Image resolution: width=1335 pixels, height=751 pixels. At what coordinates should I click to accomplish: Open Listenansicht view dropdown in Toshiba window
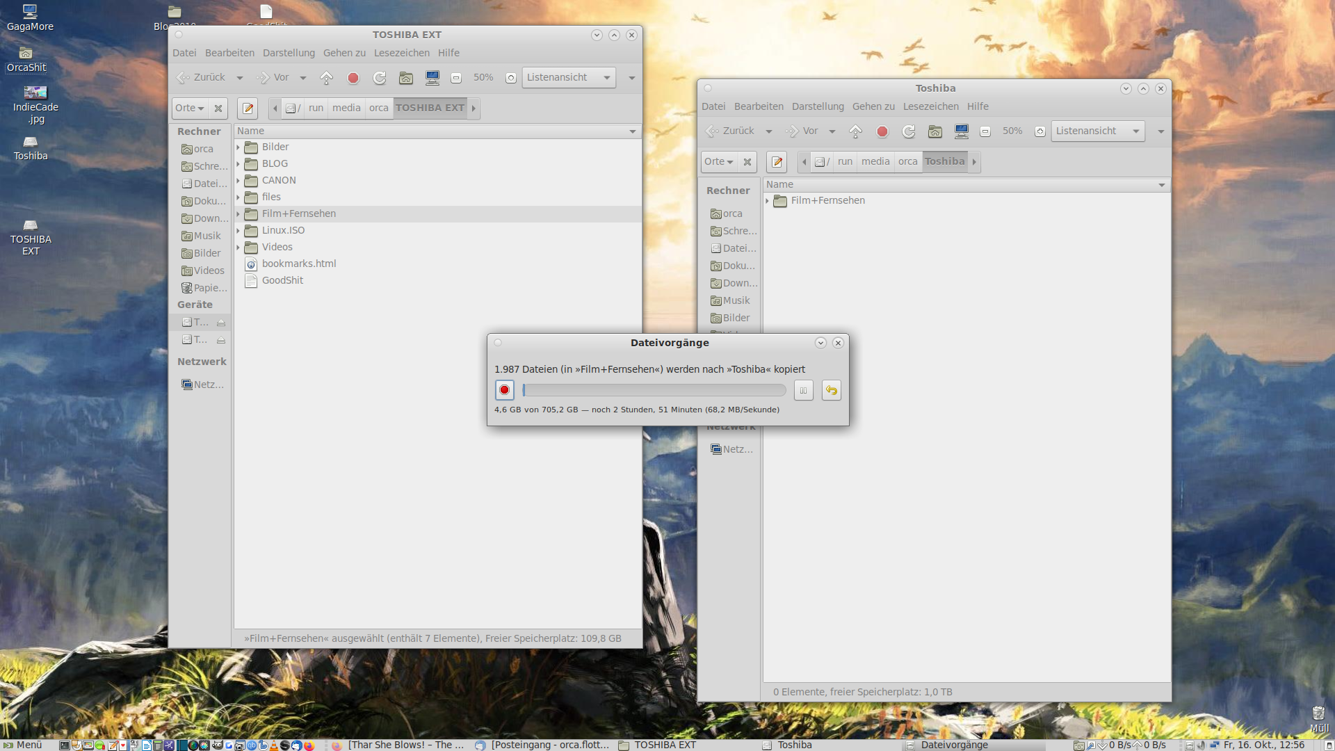tap(1098, 131)
